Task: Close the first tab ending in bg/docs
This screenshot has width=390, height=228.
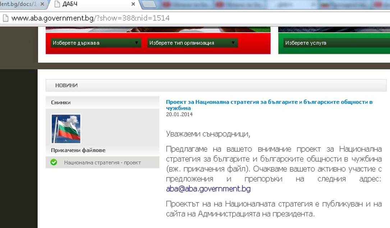Action: pyautogui.click(x=42, y=4)
